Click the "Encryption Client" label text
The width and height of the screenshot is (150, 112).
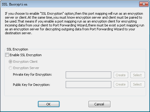pos(25,62)
